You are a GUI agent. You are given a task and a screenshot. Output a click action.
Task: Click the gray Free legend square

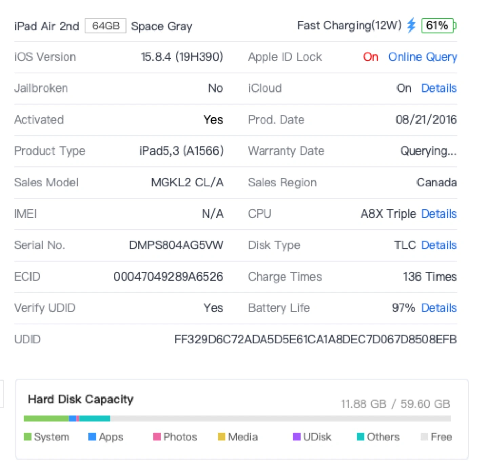(x=424, y=436)
